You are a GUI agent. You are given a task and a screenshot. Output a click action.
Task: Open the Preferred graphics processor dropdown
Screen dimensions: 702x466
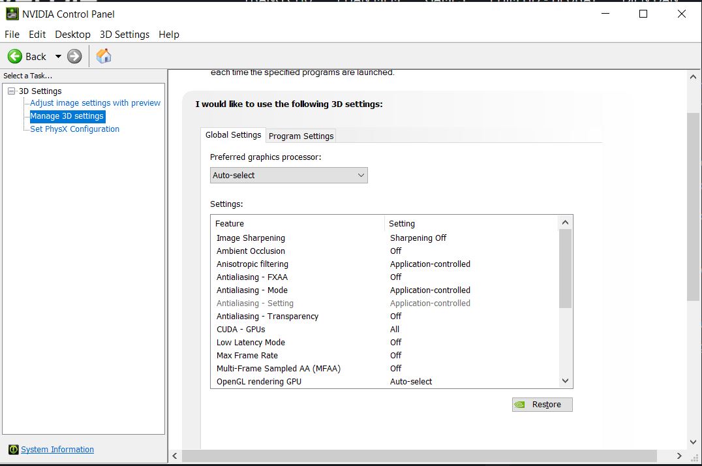(x=289, y=175)
